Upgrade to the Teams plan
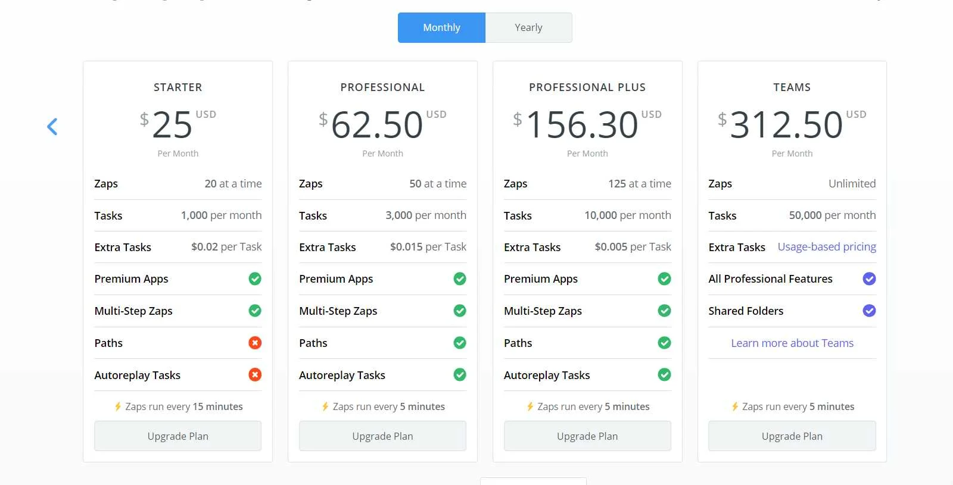953x485 pixels. [x=792, y=436]
